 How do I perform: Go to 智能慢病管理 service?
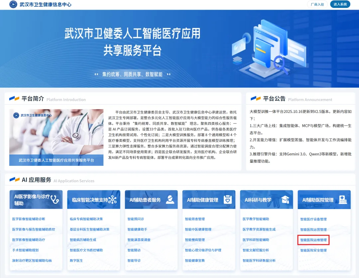[195, 240]
